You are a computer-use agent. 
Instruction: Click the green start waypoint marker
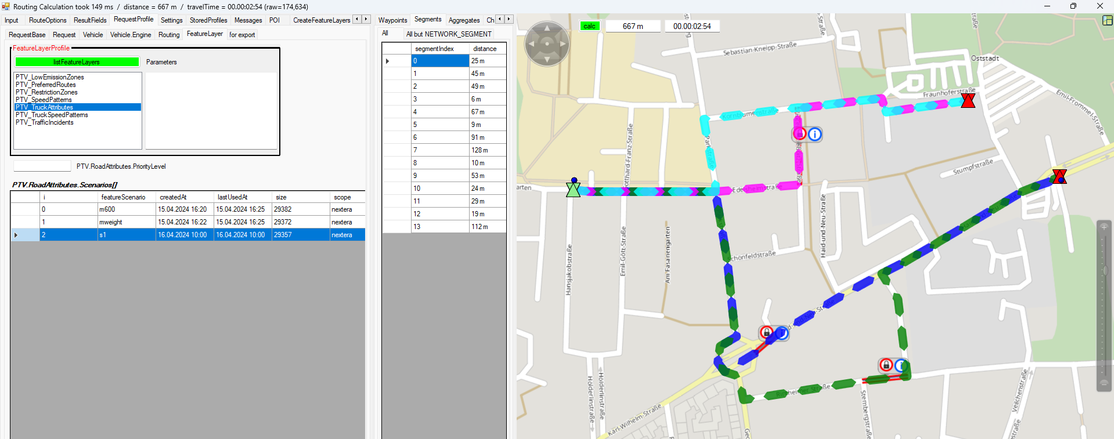tap(573, 188)
